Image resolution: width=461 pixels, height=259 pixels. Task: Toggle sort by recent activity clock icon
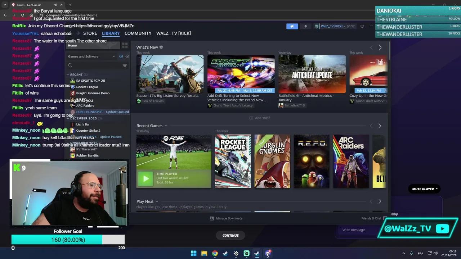tap(121, 56)
